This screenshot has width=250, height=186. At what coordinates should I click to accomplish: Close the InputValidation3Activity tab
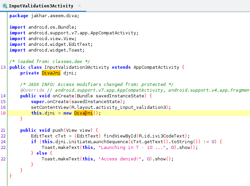80,6
